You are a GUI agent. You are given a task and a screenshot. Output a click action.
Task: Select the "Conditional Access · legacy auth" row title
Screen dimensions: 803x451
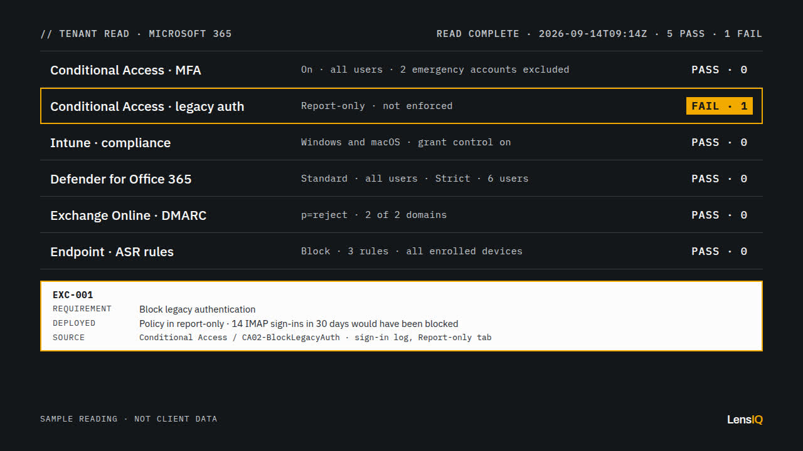(147, 106)
